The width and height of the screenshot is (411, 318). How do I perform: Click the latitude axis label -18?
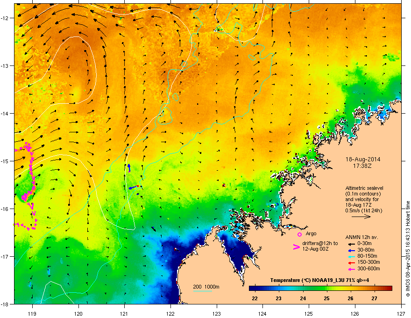(x=5, y=304)
